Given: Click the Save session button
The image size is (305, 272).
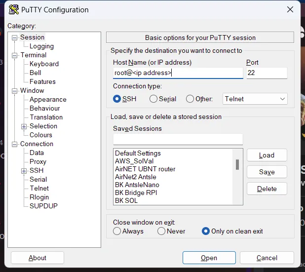Looking at the screenshot, I should [x=267, y=172].
